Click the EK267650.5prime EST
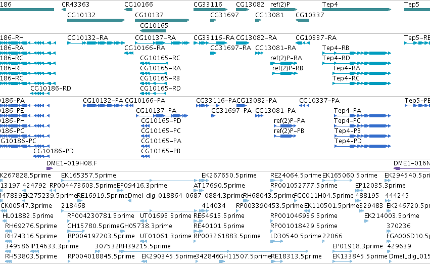Screen dimensions: 430x264 pyautogui.click(x=206, y=181)
